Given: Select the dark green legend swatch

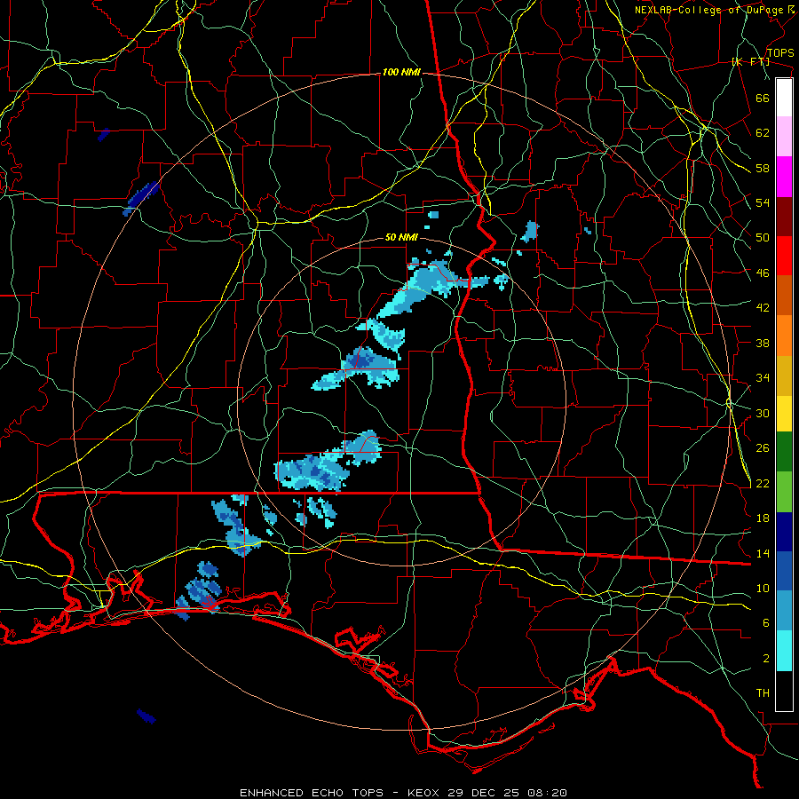Looking at the screenshot, I should pos(784,452).
